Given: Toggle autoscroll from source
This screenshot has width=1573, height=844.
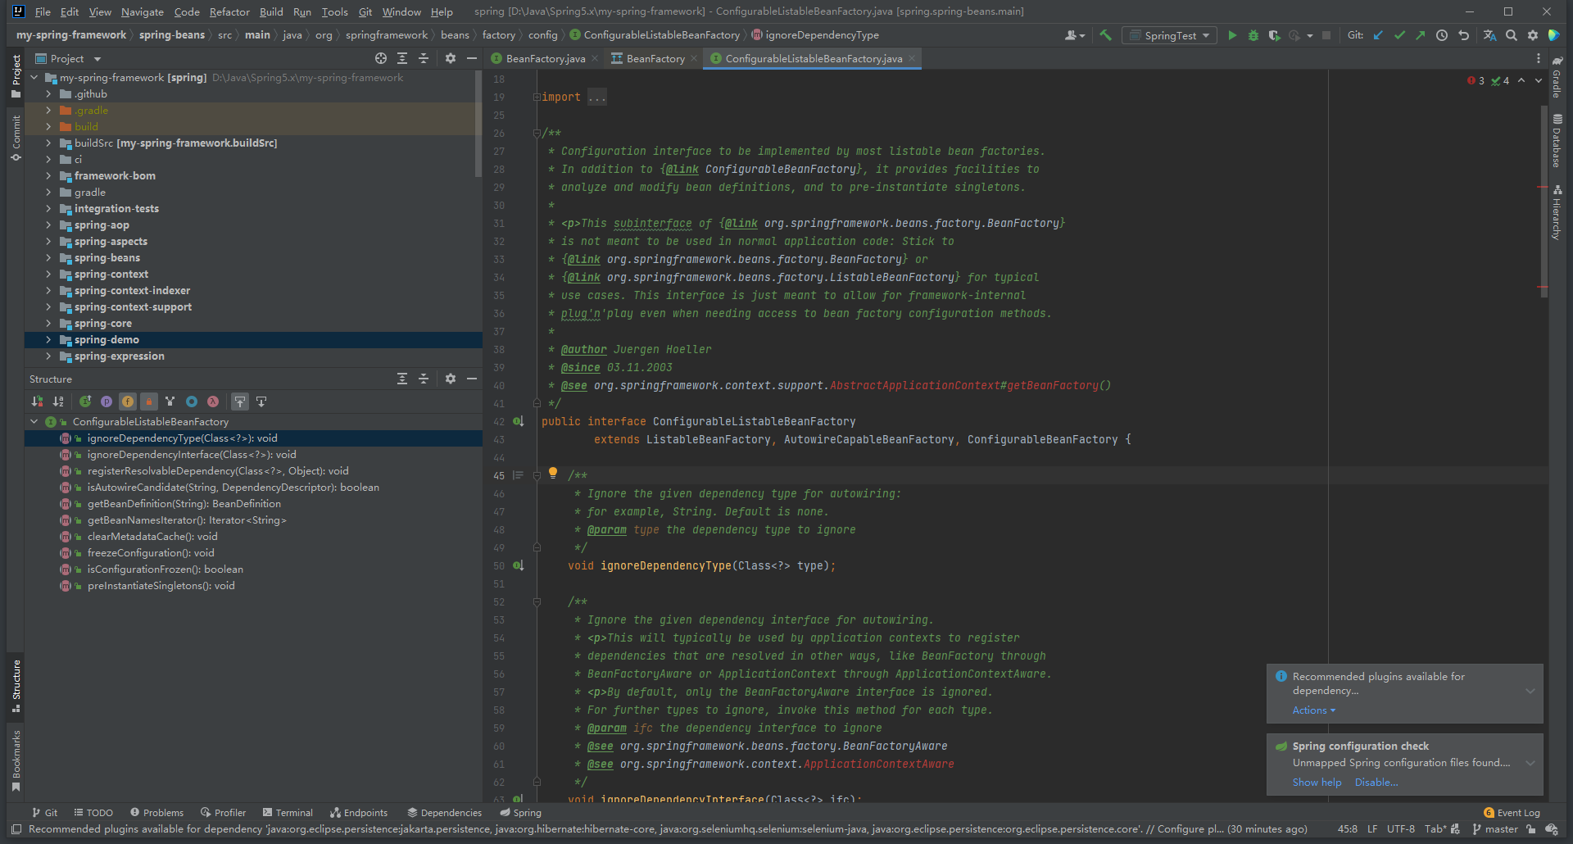Looking at the screenshot, I should tap(261, 402).
